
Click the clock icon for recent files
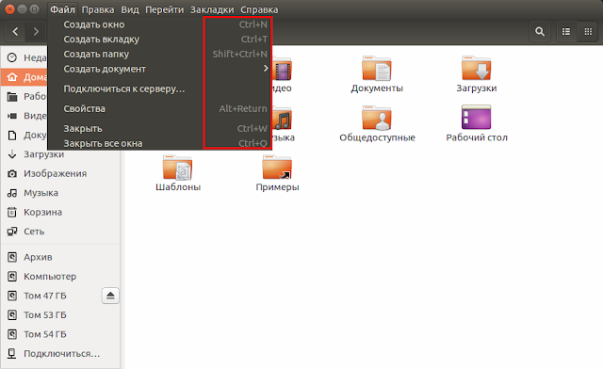coord(12,57)
